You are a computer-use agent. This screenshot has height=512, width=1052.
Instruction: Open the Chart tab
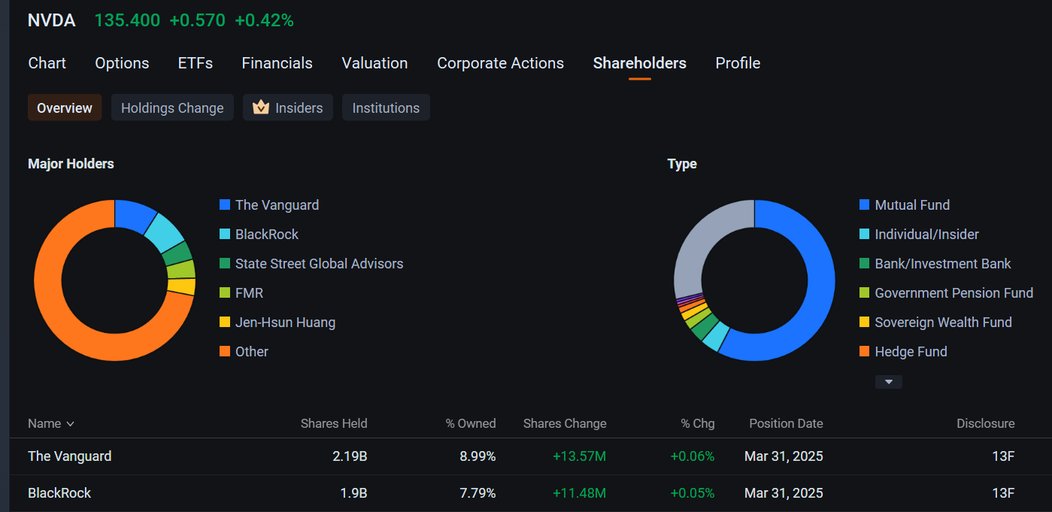coord(47,63)
